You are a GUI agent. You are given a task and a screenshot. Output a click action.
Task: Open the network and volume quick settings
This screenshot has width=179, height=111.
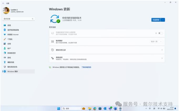(161, 108)
